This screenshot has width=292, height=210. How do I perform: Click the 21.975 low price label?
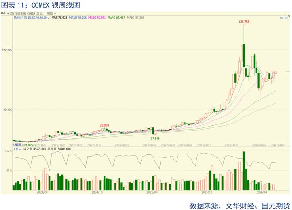(x=28, y=145)
